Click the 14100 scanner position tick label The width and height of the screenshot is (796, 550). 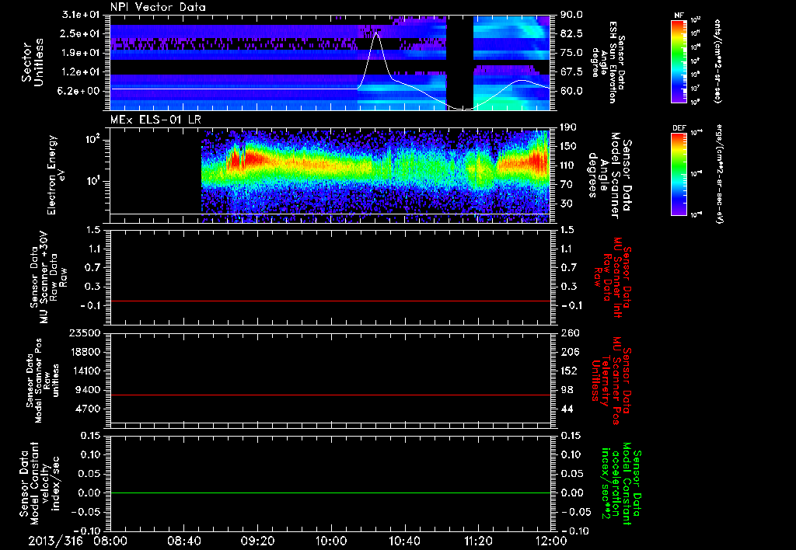(86, 371)
